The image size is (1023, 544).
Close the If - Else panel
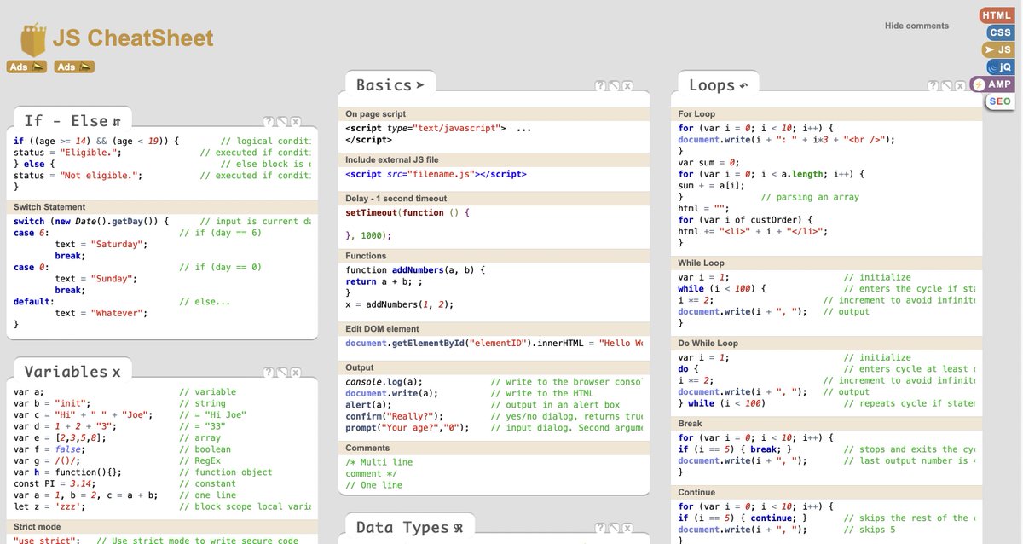point(296,122)
